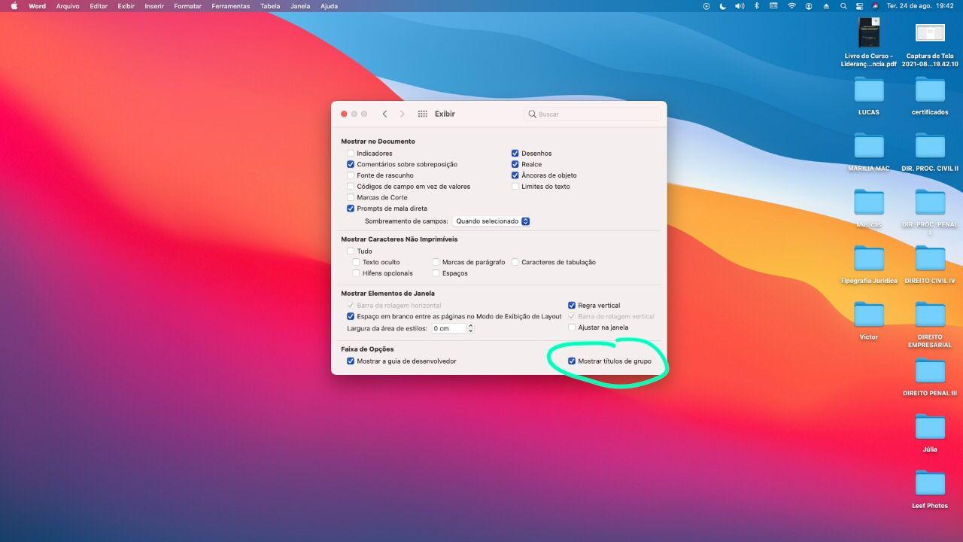This screenshot has width=963, height=542.
Task: Open the Apple menu
Action: [14, 6]
